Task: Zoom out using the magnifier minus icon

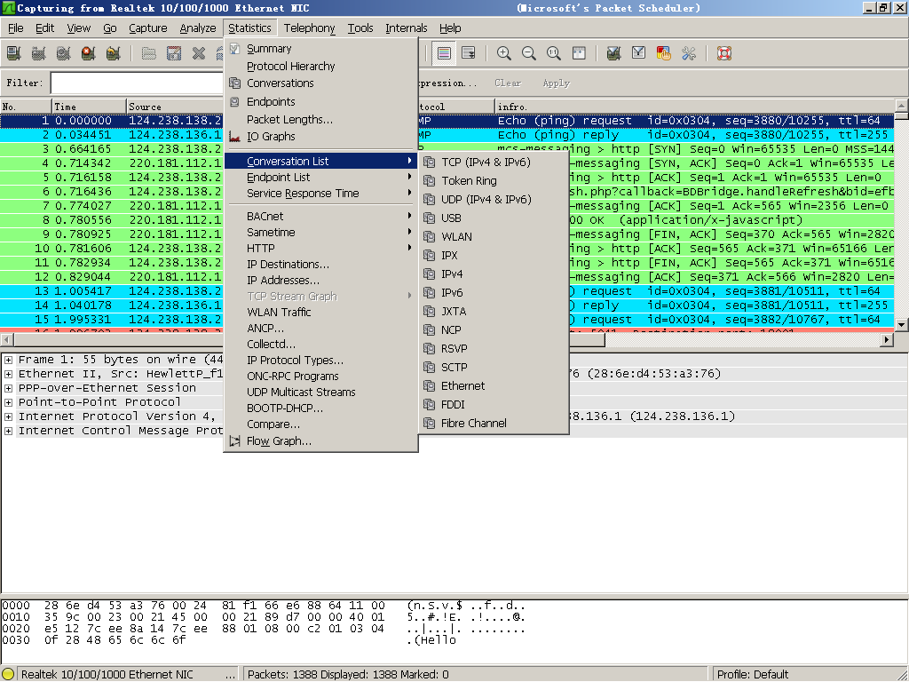Action: pyautogui.click(x=529, y=53)
